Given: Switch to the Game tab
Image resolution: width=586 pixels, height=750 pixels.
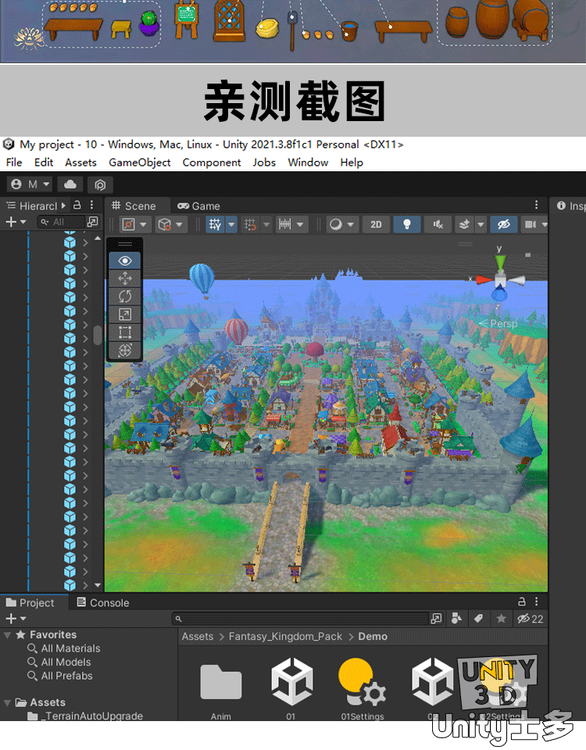Looking at the screenshot, I should pos(198,206).
